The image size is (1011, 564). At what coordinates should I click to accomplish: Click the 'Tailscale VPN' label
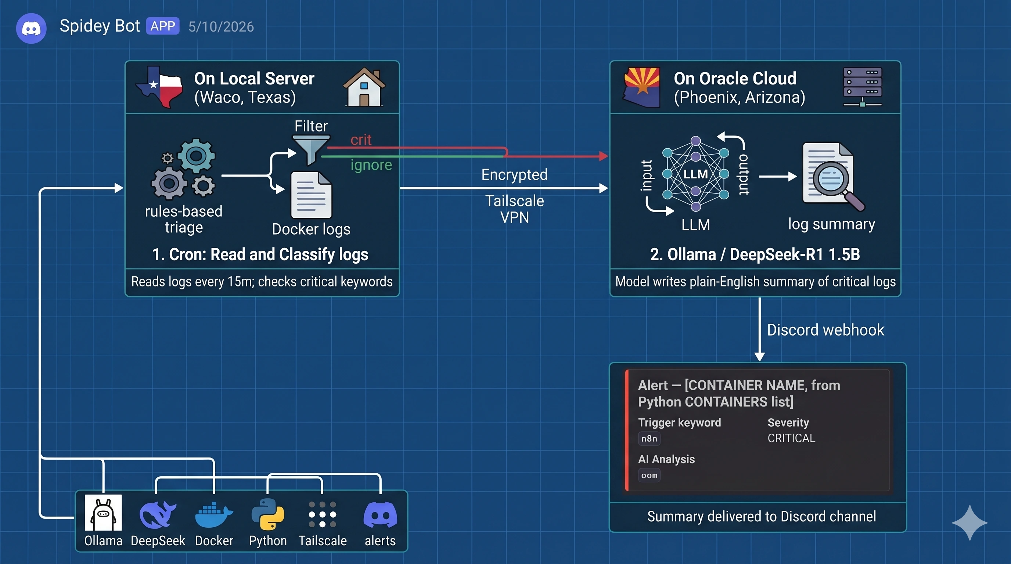click(x=515, y=209)
